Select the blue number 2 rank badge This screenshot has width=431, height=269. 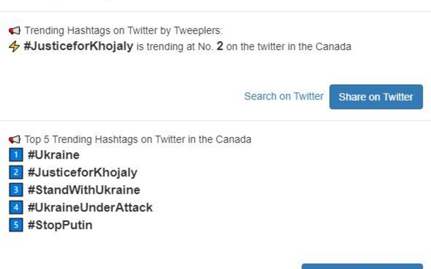(16, 173)
